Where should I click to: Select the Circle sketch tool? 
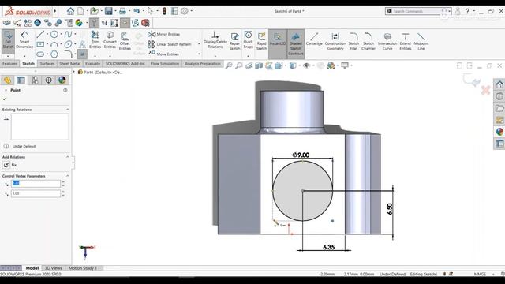54,34
